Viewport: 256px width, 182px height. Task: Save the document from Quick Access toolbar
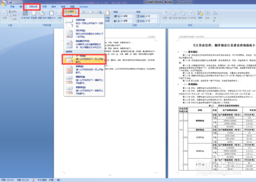click(x=10, y=2)
